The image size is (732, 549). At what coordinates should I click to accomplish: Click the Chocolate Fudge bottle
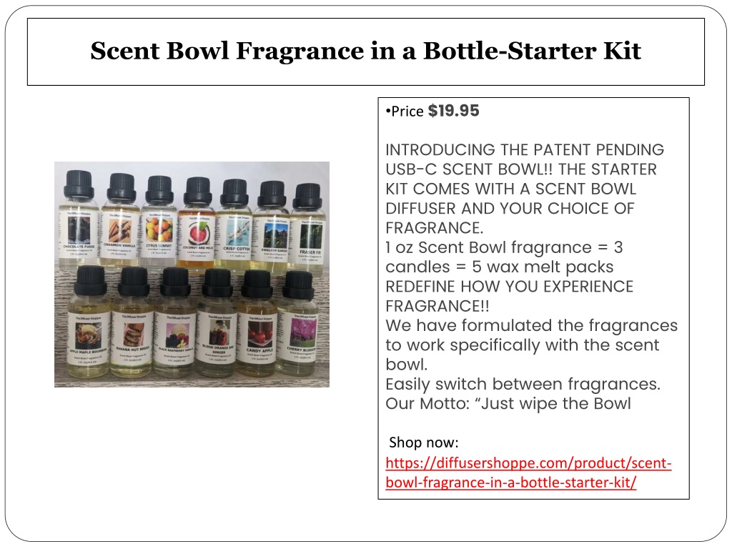tap(79, 219)
